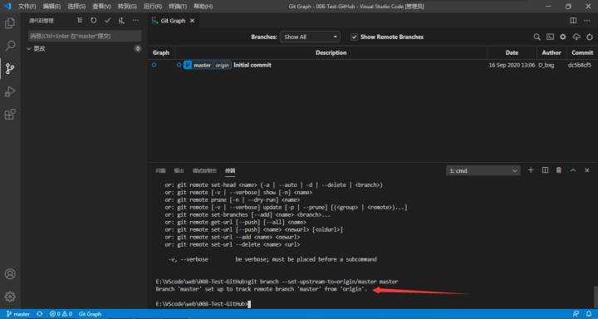Split the editor to the right
598x319 pixels.
pos(573,21)
